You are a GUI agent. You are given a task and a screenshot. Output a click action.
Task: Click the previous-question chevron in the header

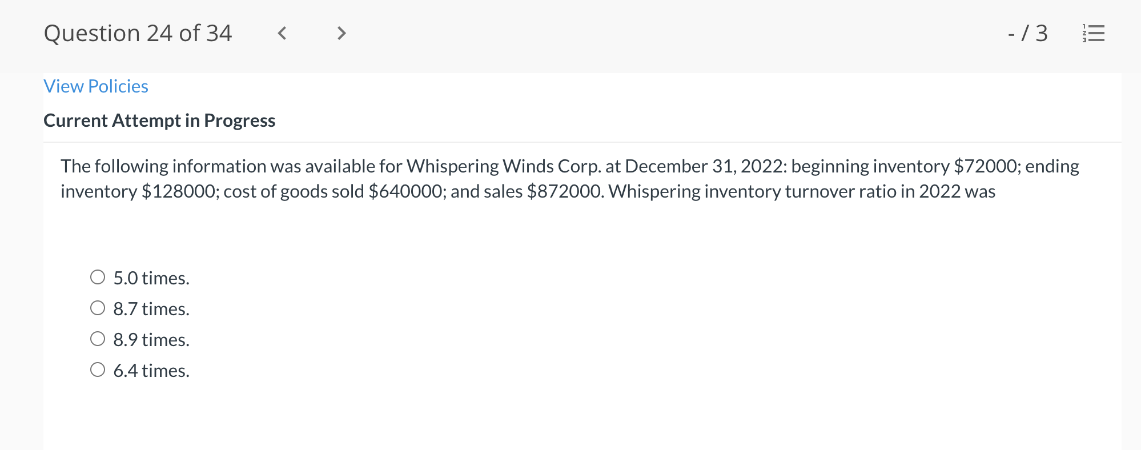coord(282,34)
